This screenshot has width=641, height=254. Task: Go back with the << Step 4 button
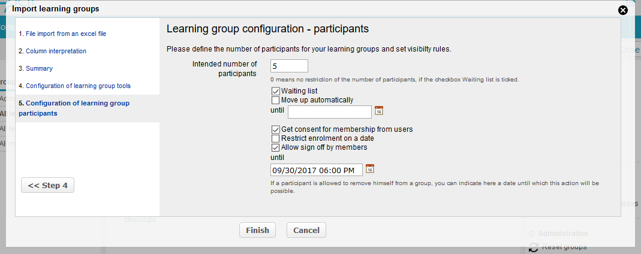[x=48, y=186]
